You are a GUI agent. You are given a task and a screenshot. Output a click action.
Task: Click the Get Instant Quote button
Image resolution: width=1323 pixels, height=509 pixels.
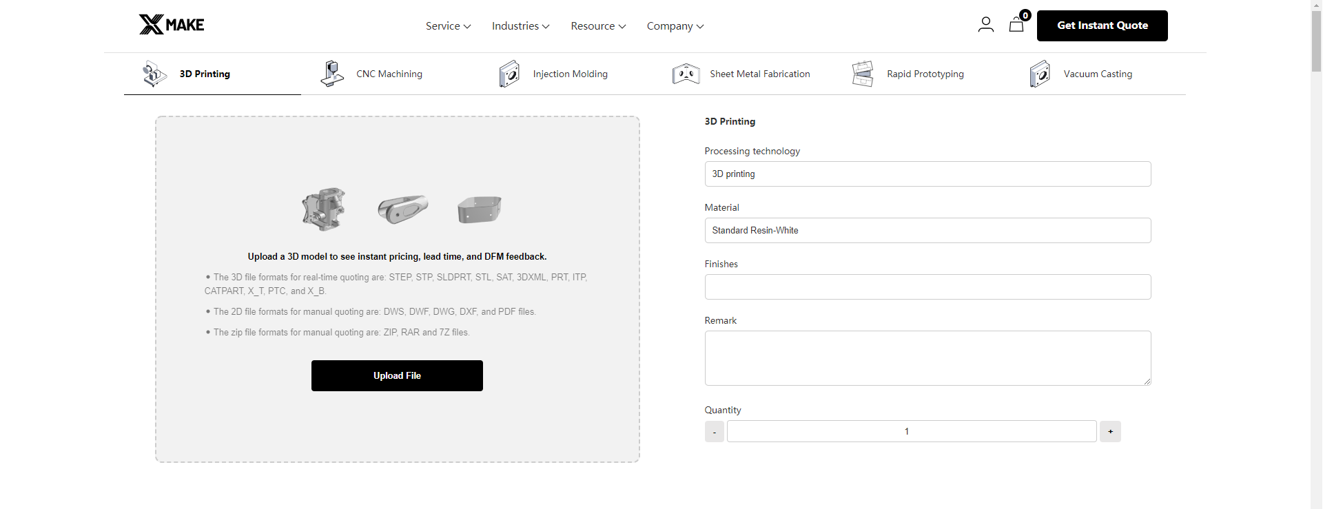pos(1102,25)
